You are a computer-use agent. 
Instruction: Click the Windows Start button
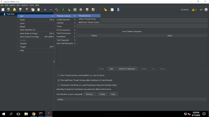[4, 114]
